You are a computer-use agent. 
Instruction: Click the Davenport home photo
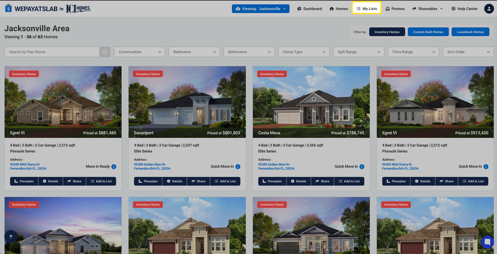tap(187, 102)
